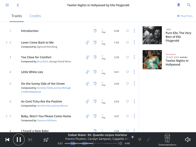Image resolution: width=196 pixels, height=147 pixels.
Task: Click microphone icon for Ac-Cent-Tchu-Ate the Positive
Action: pos(87,101)
